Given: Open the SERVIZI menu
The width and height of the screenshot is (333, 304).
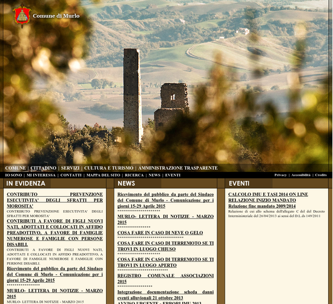Looking at the screenshot, I should 70,168.
